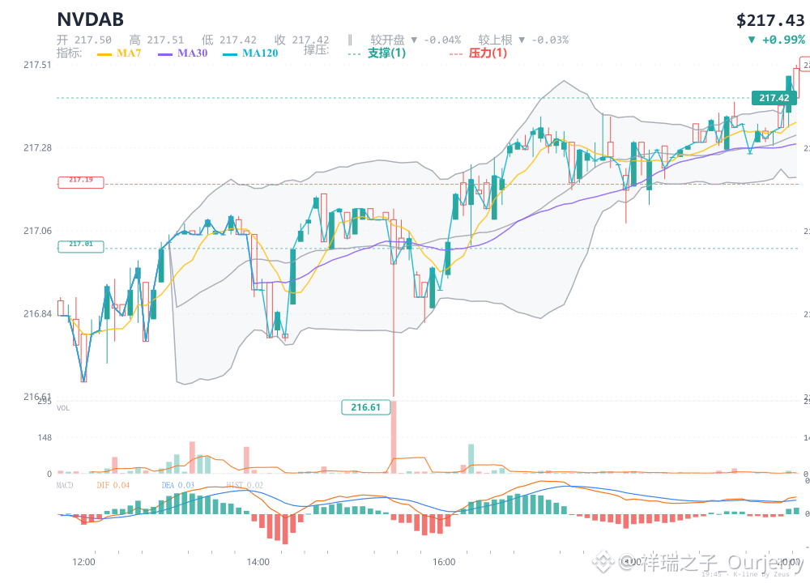Click the MACD panel label
The width and height of the screenshot is (810, 583).
tap(65, 485)
